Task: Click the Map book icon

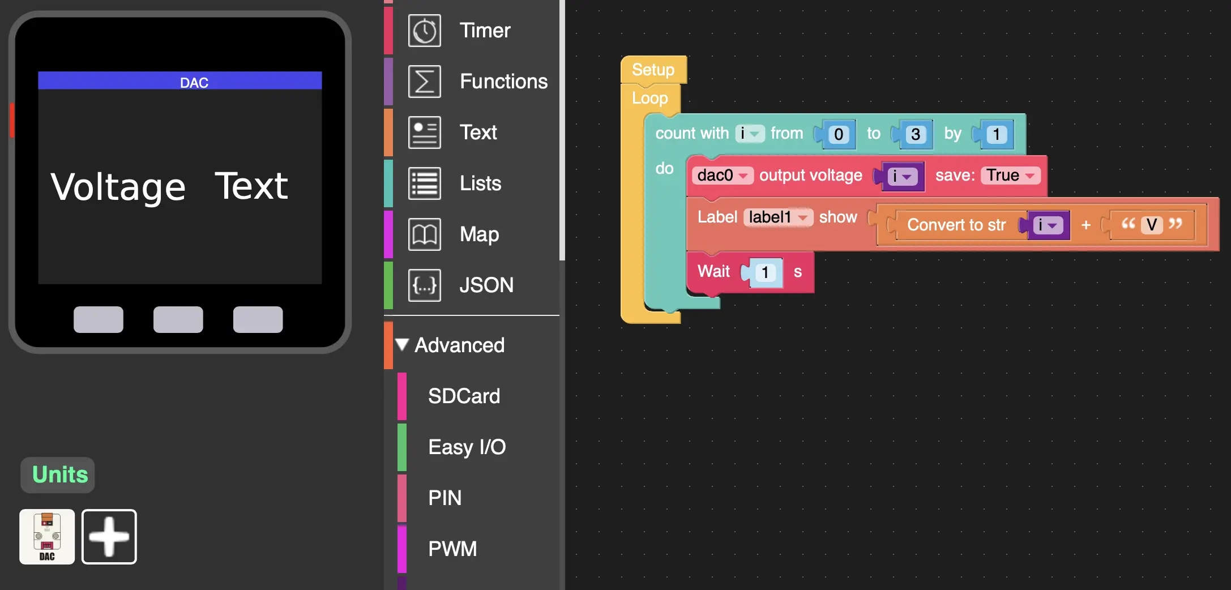Action: 424,234
